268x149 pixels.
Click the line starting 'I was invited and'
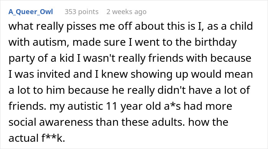pyautogui.click(x=131, y=74)
